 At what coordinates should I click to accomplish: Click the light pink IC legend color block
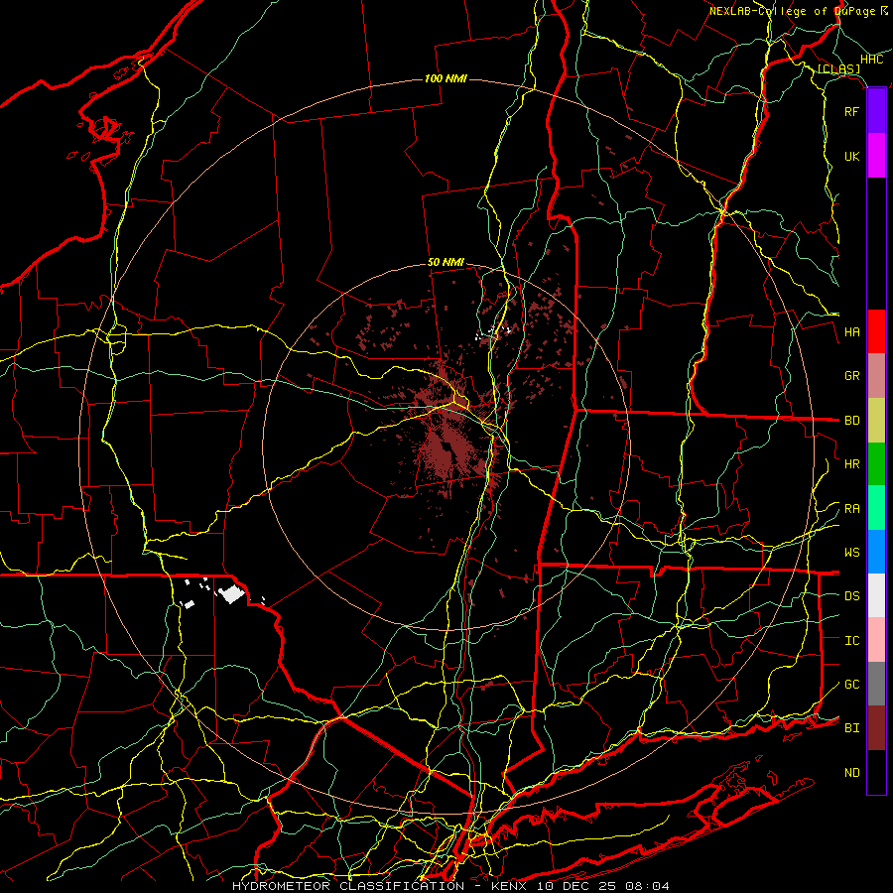pyautogui.click(x=876, y=640)
